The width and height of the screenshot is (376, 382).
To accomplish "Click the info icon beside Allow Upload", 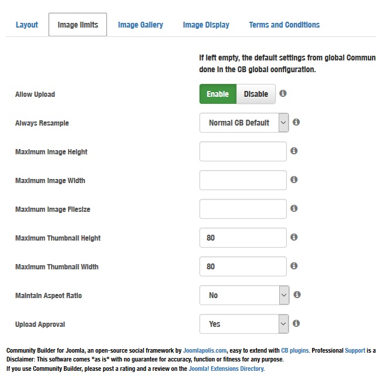I will point(283,93).
